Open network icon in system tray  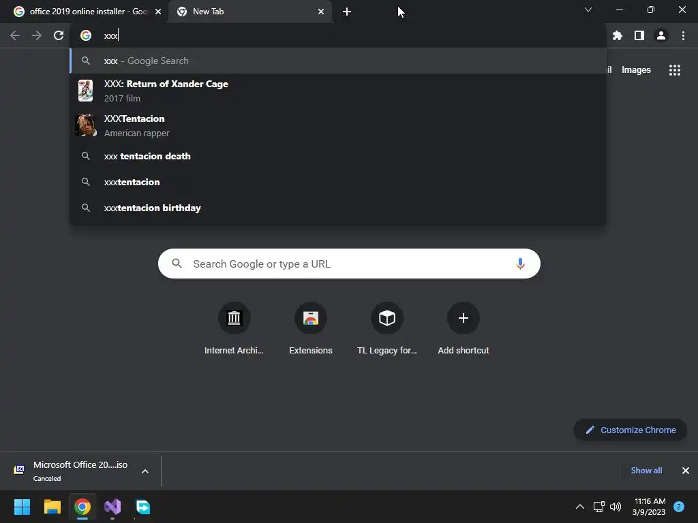click(x=598, y=507)
